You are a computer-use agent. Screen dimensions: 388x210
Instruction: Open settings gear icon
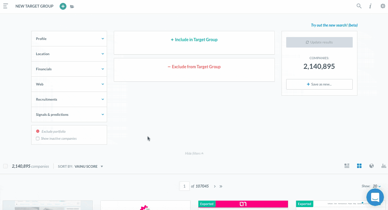tap(383, 6)
